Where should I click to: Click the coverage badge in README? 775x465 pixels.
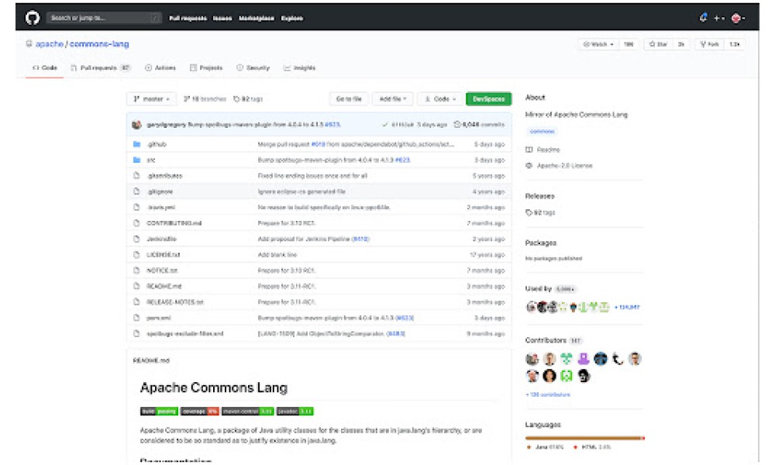tap(200, 411)
